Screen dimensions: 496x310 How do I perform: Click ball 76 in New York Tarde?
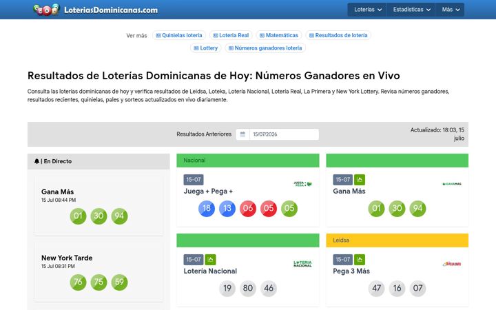coord(78,282)
